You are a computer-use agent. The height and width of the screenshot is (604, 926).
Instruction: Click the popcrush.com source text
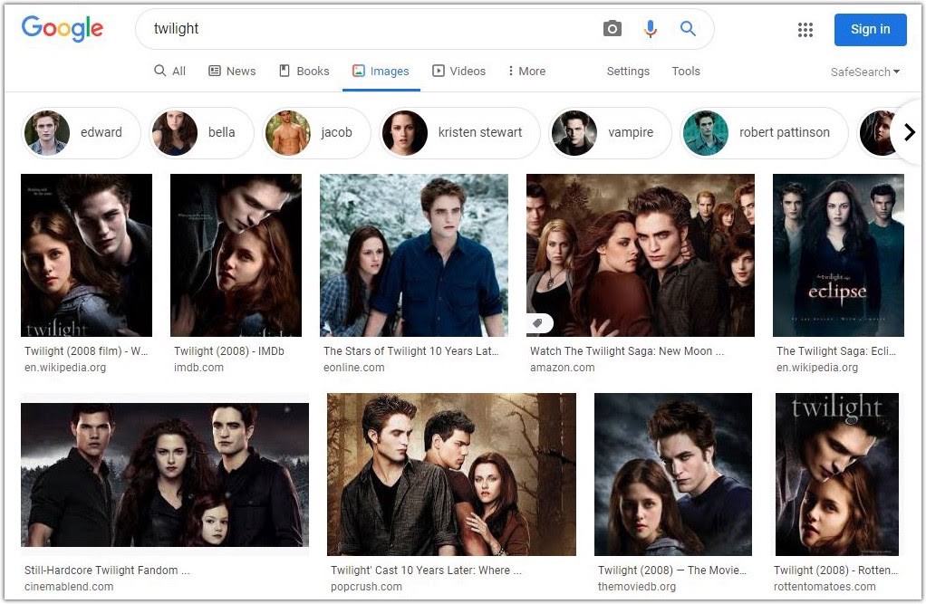[366, 587]
